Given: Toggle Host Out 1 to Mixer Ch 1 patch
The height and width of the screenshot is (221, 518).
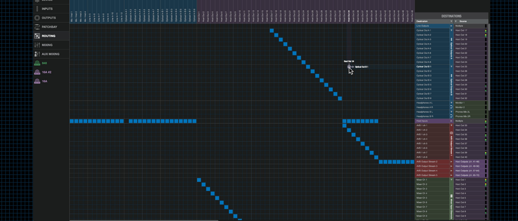Looking at the screenshot, I should pyautogui.click(x=199, y=180).
